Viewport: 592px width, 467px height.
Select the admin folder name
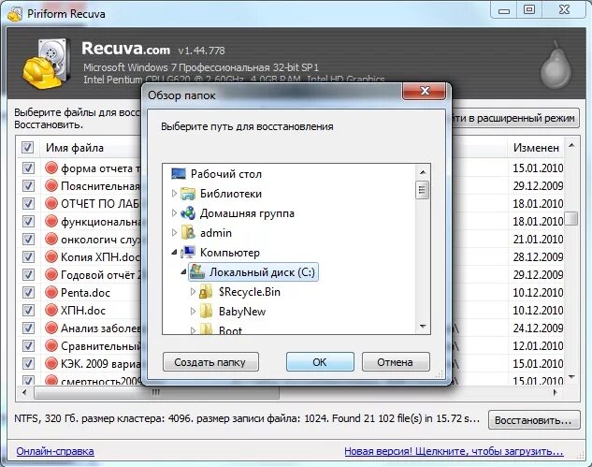tap(216, 233)
